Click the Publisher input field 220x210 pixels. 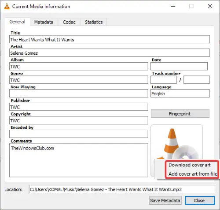(79, 107)
